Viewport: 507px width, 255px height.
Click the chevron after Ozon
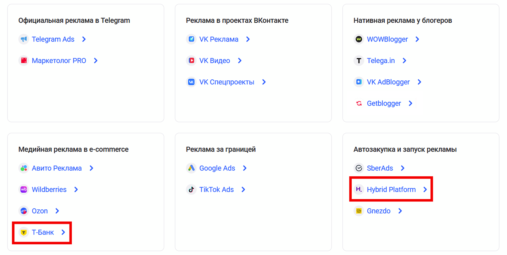click(57, 211)
